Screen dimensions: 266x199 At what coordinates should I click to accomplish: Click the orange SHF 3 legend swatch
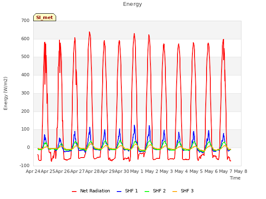(x=175, y=192)
